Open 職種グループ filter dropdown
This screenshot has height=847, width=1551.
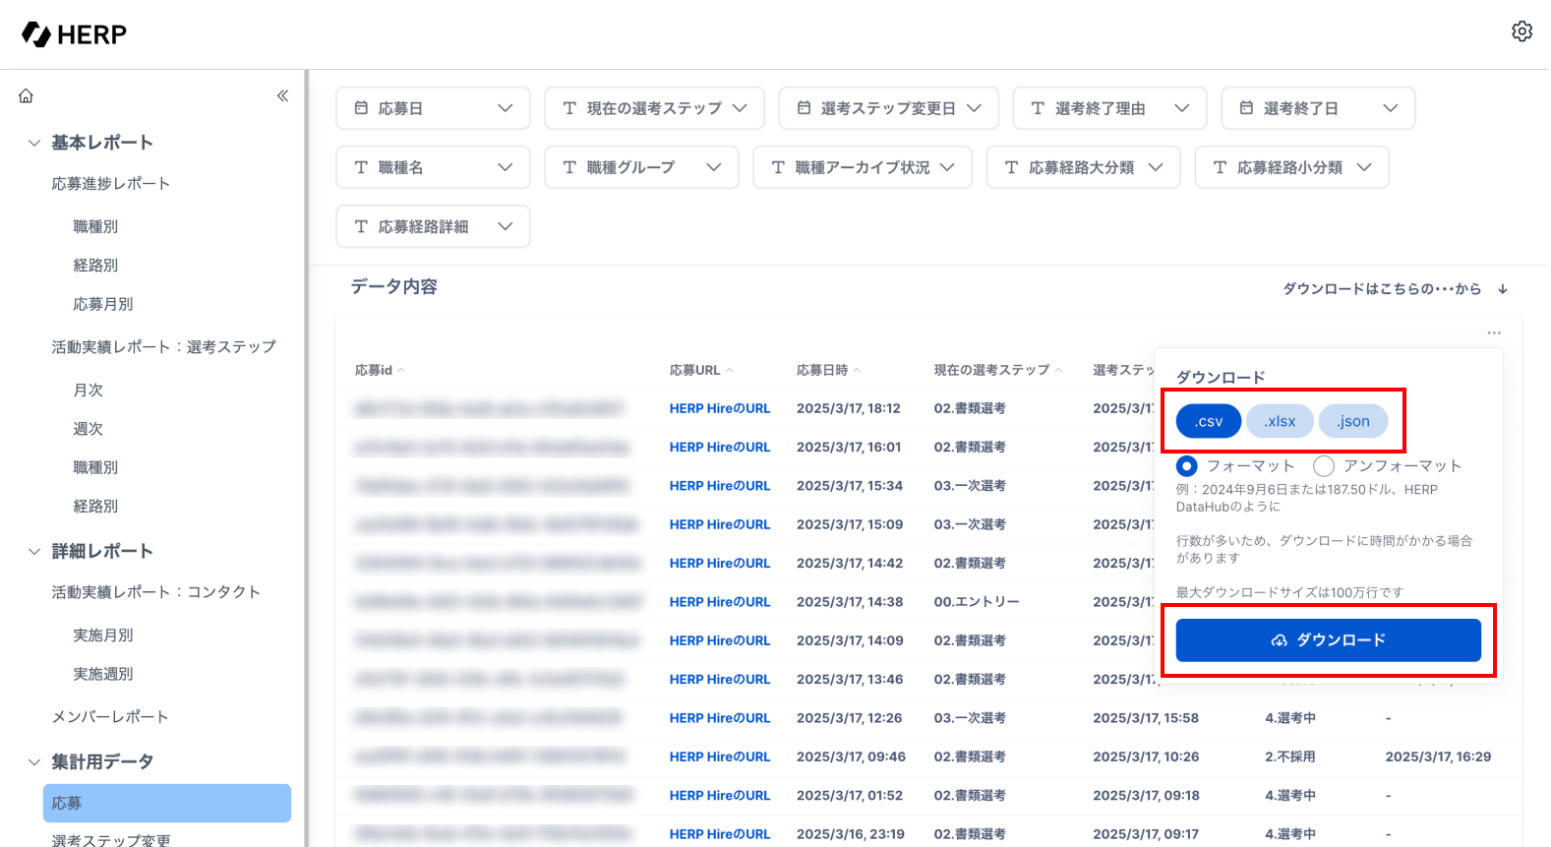point(641,167)
